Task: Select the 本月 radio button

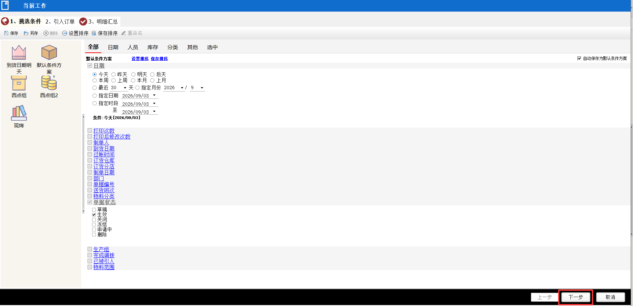Action: coord(133,80)
